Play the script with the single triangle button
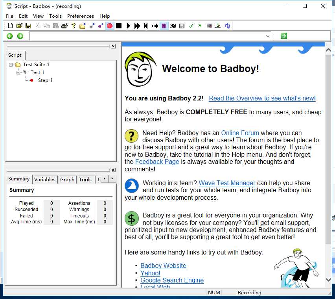The height and width of the screenshot is (299, 335). [128, 26]
